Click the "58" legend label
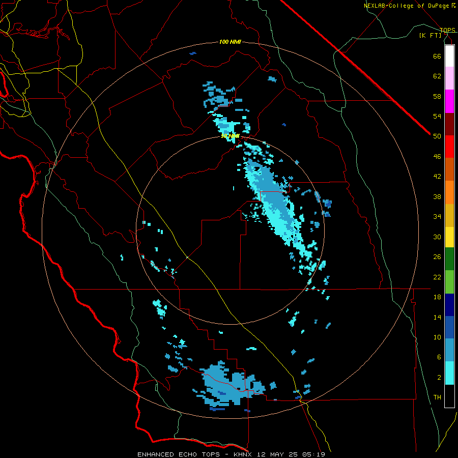Image resolution: width=458 pixels, height=458 pixels. point(437,96)
